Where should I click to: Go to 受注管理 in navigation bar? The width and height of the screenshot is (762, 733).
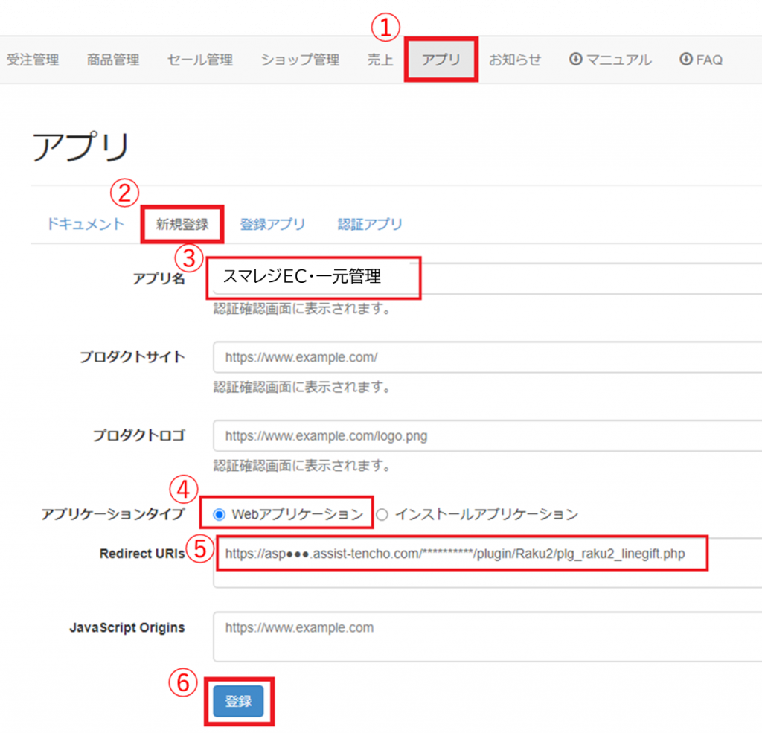click(x=33, y=60)
